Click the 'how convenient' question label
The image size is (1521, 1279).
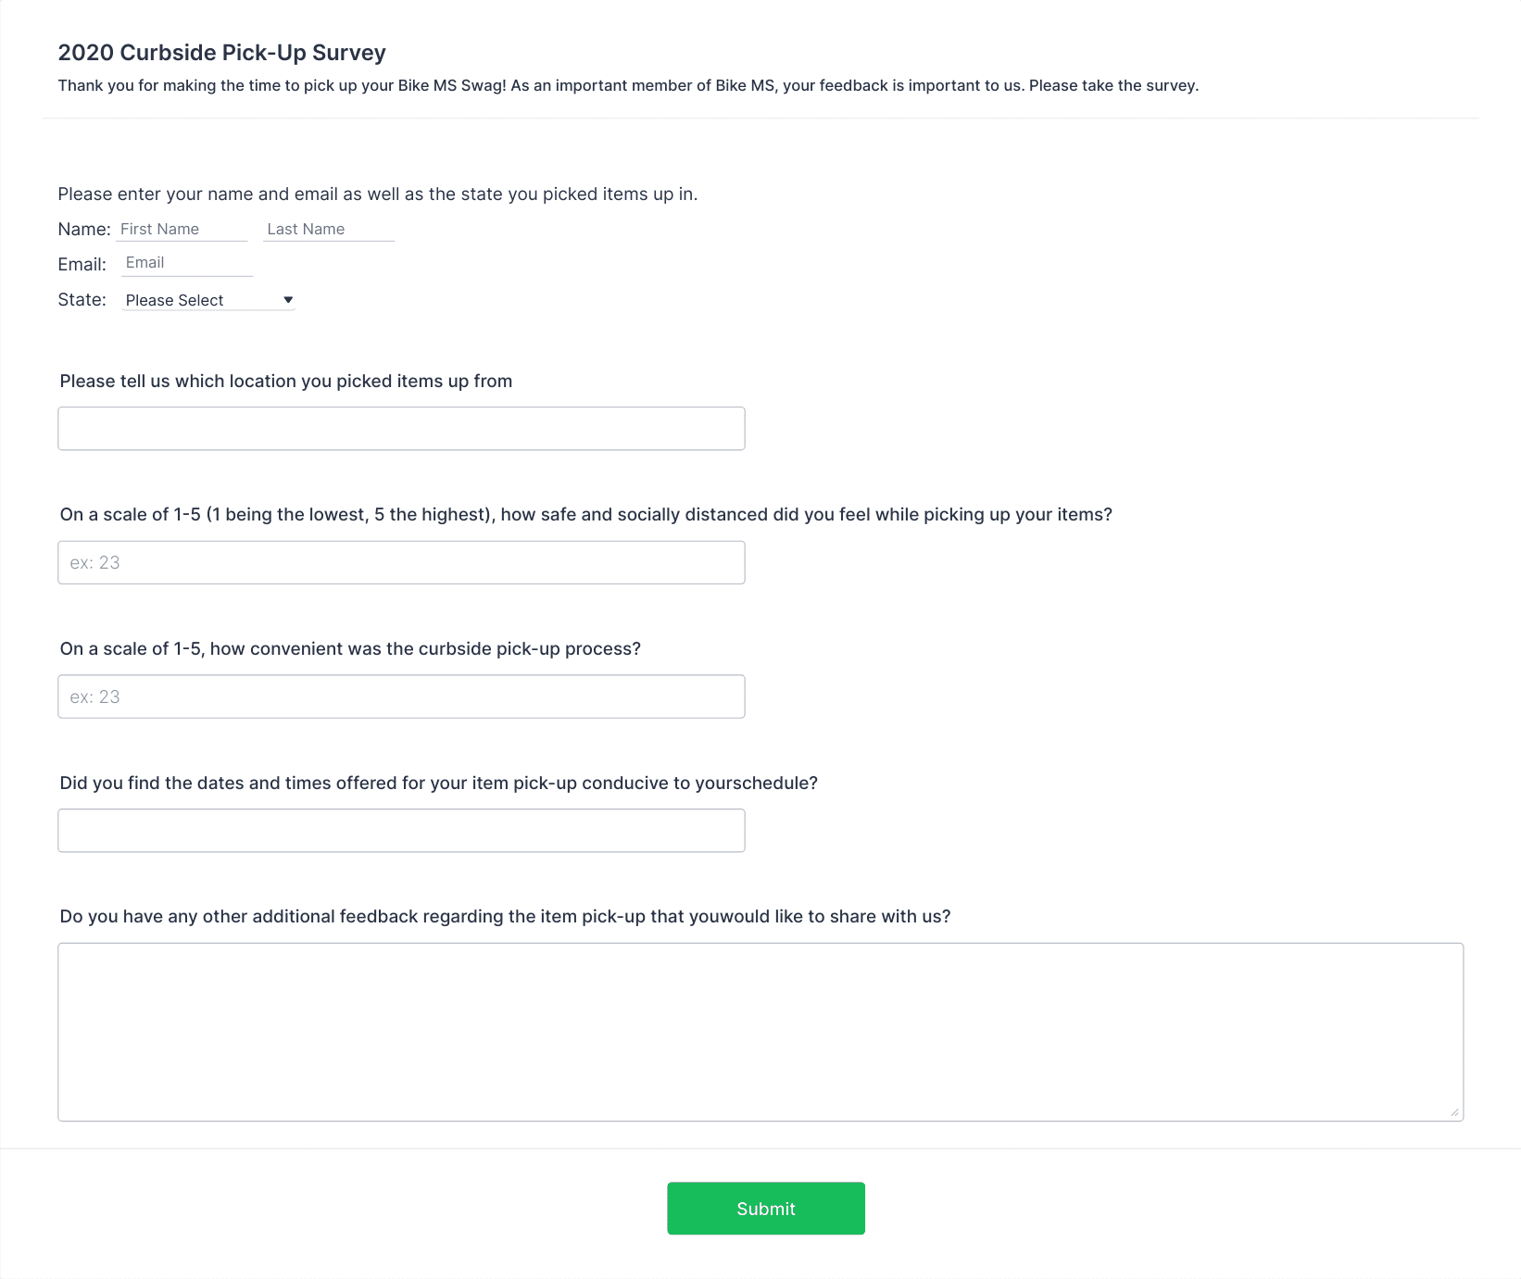[350, 649]
